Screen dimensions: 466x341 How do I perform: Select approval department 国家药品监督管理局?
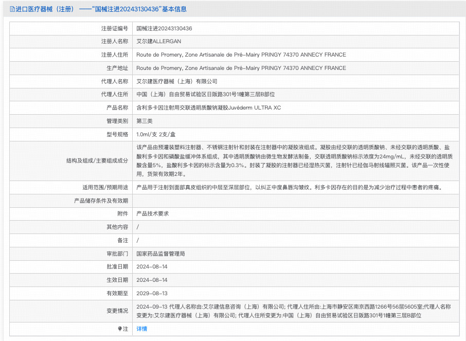tap(160, 254)
